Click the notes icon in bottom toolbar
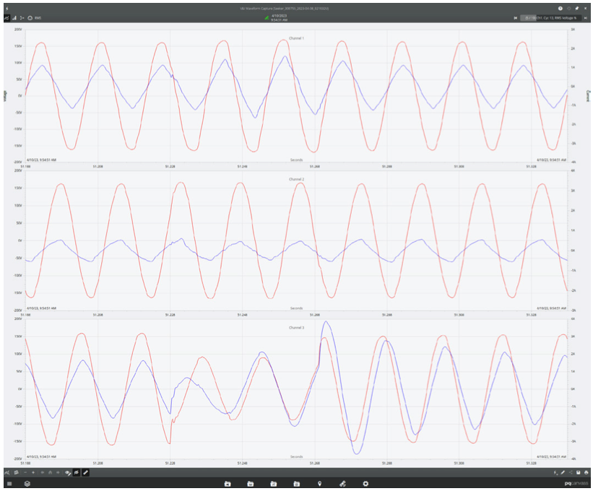The width and height of the screenshot is (593, 491). 17,472
